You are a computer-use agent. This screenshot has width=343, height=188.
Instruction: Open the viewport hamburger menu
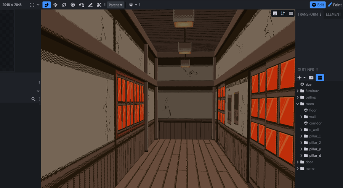point(291,13)
